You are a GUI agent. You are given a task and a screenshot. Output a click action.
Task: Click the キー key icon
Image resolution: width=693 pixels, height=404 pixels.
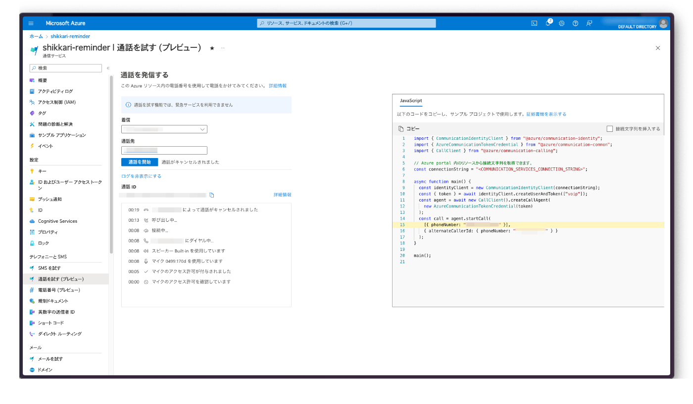tap(32, 171)
